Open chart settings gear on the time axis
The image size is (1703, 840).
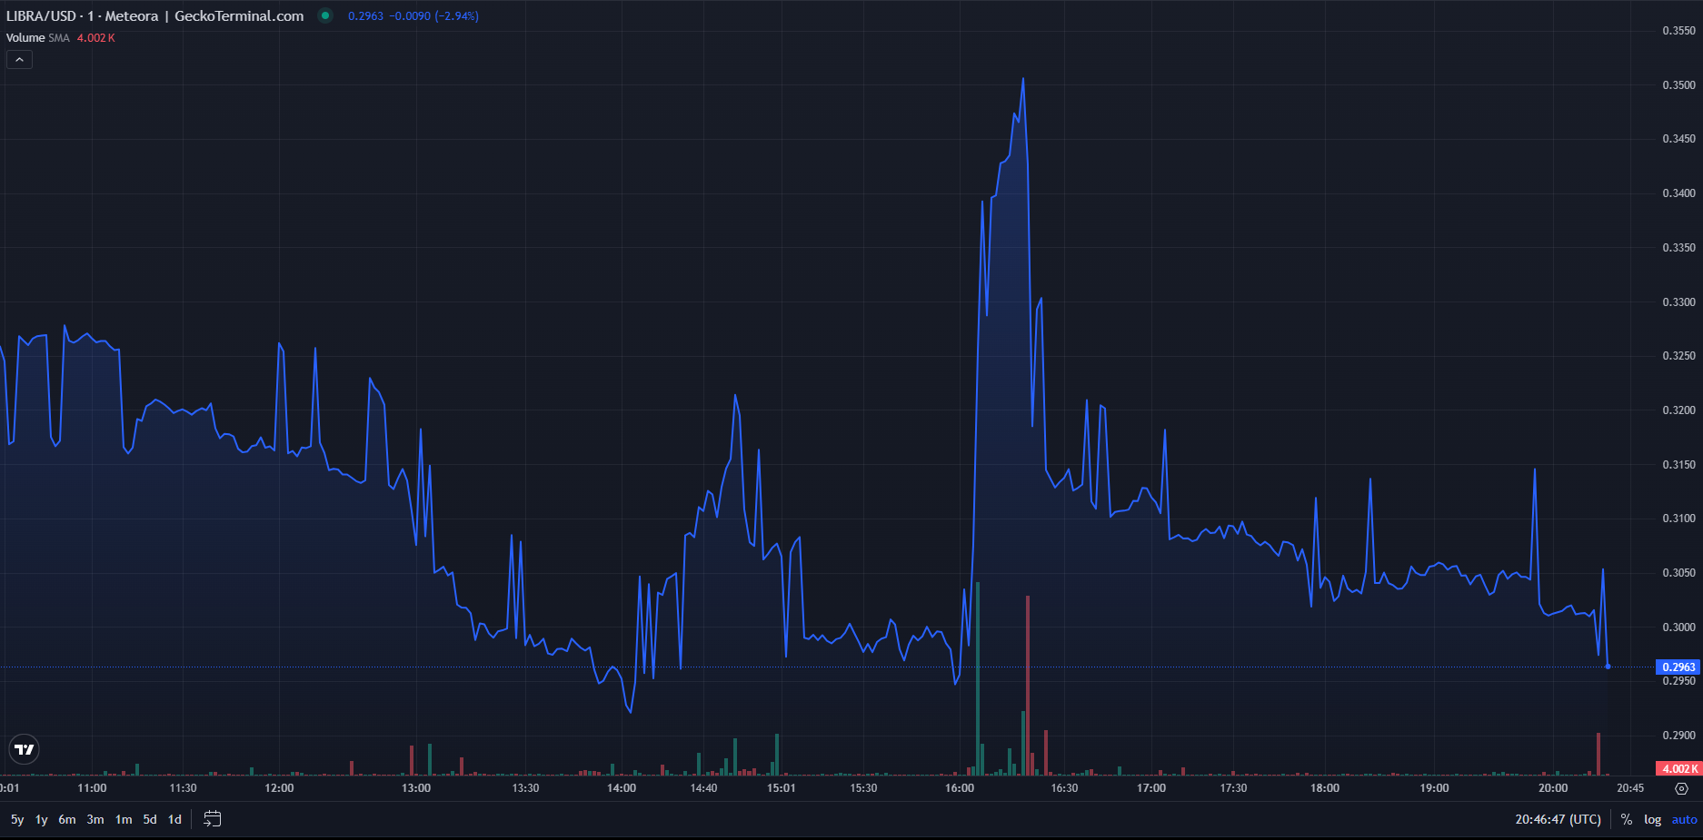[x=1681, y=788]
